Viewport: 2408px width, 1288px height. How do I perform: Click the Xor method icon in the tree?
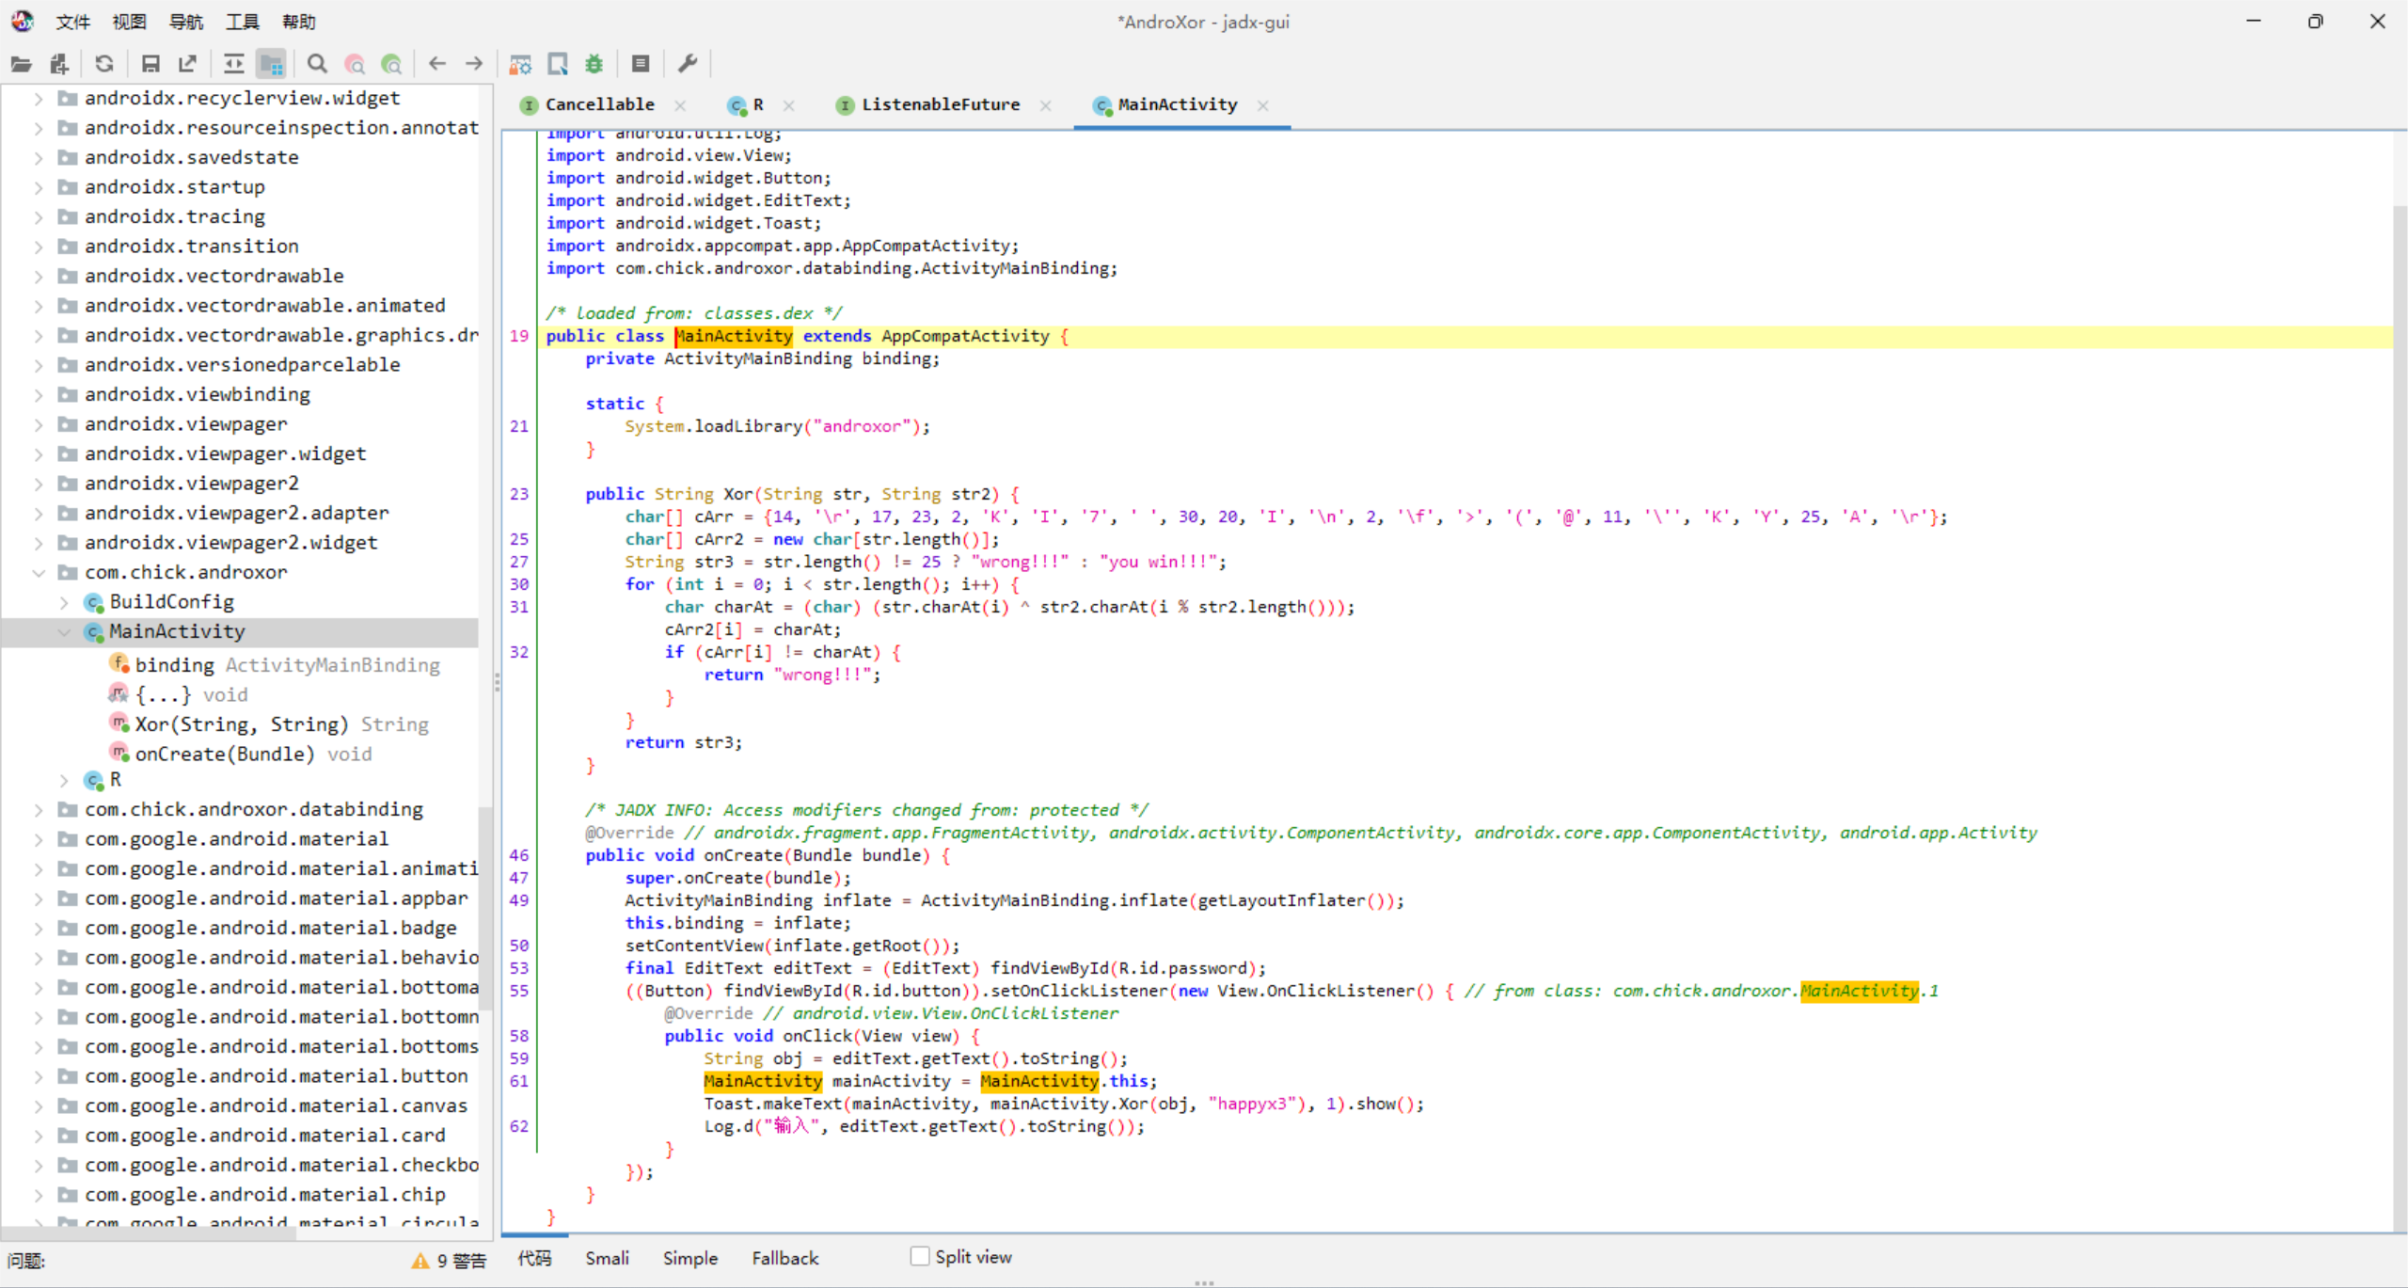(119, 724)
